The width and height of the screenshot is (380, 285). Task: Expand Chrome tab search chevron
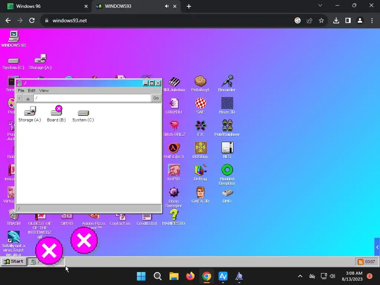pos(320,5)
